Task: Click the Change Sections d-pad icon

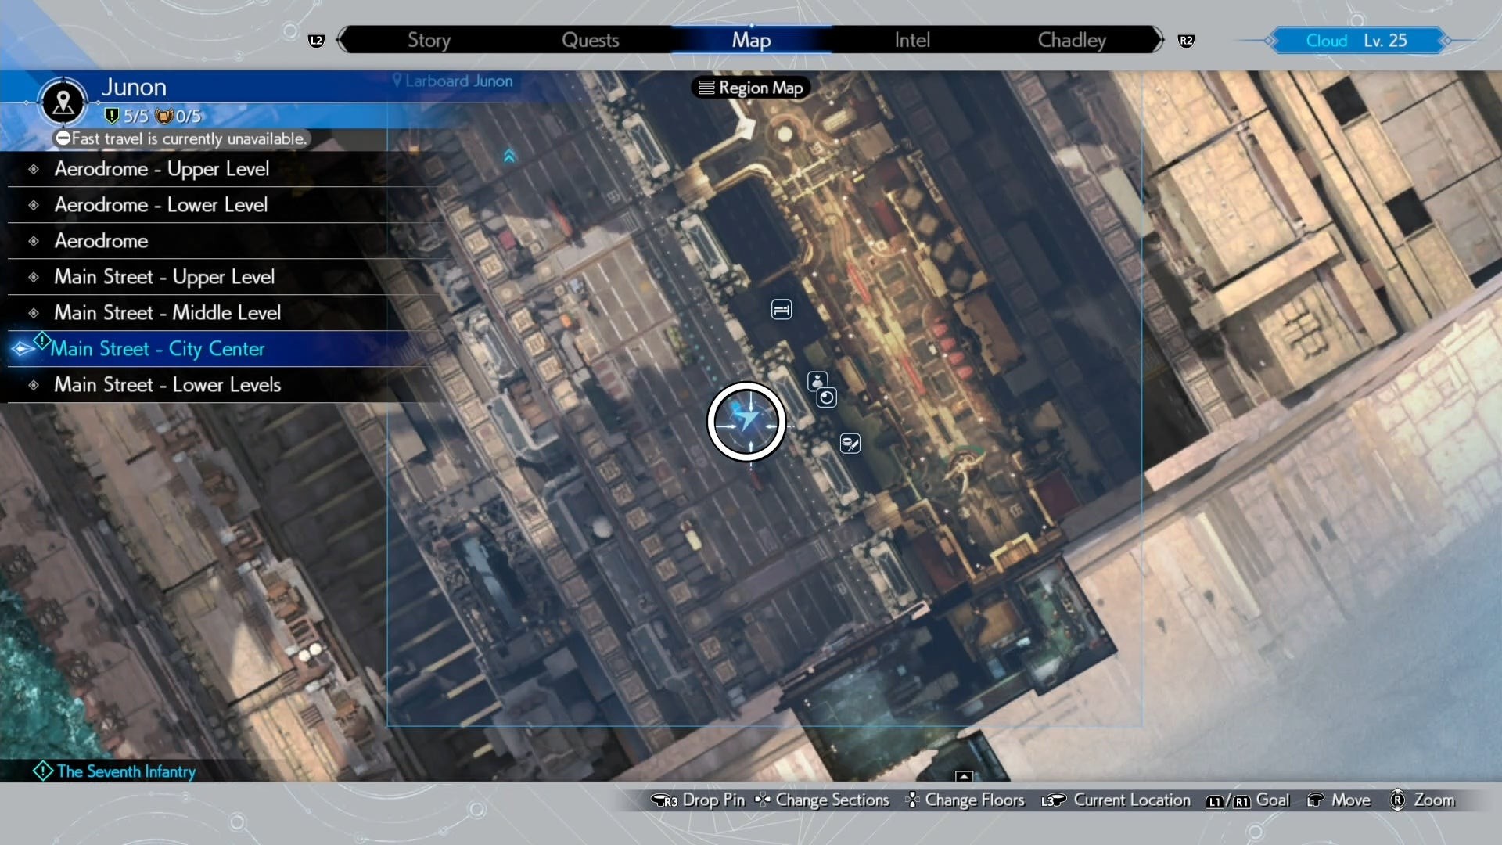Action: [762, 800]
